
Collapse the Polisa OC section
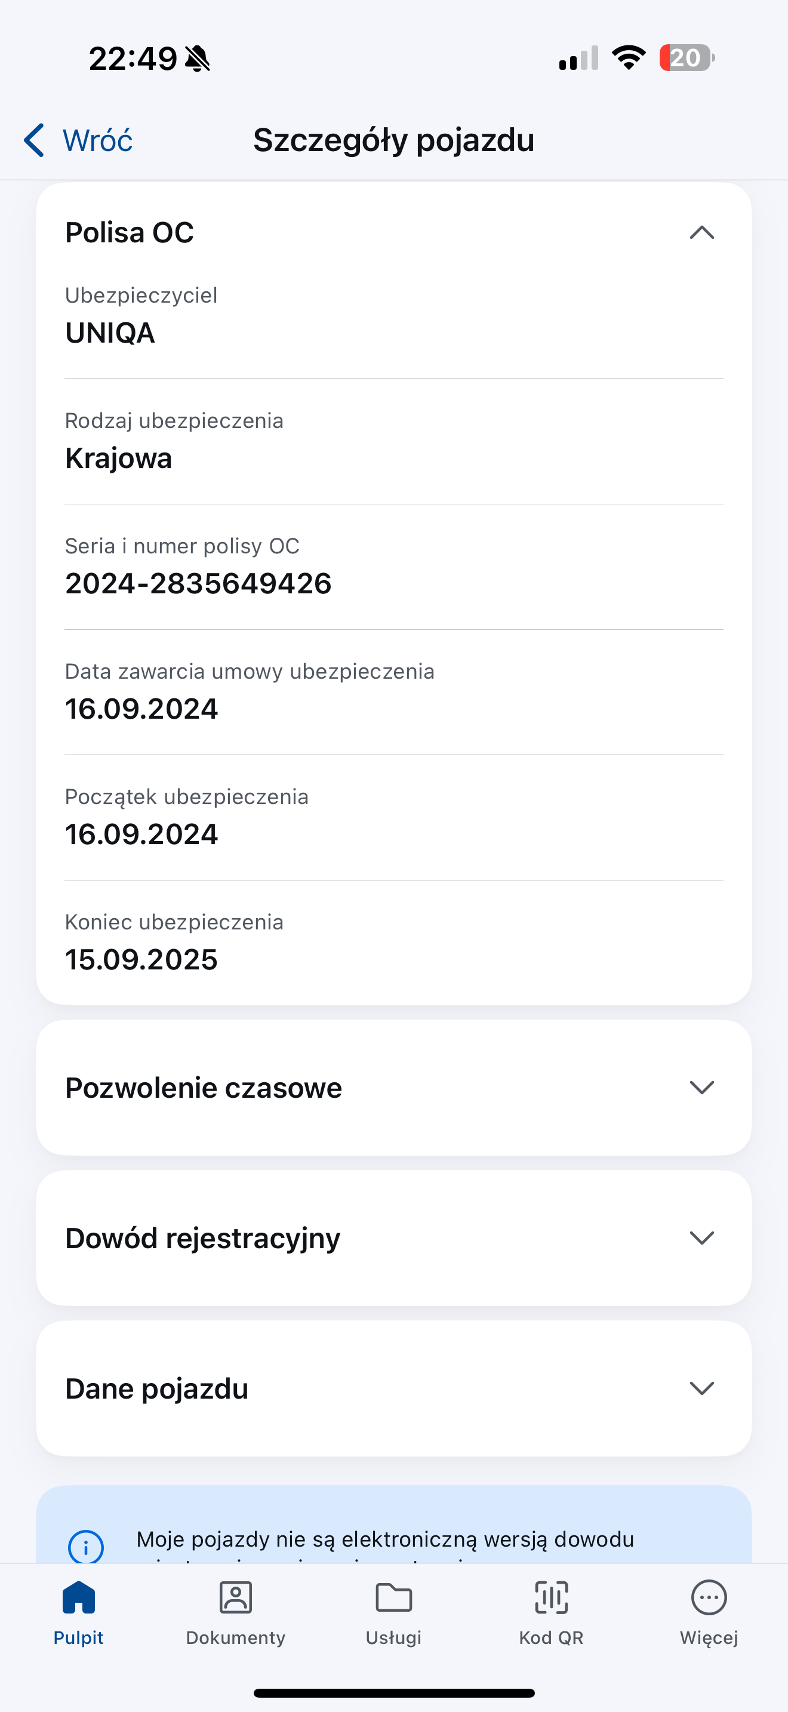coord(701,233)
